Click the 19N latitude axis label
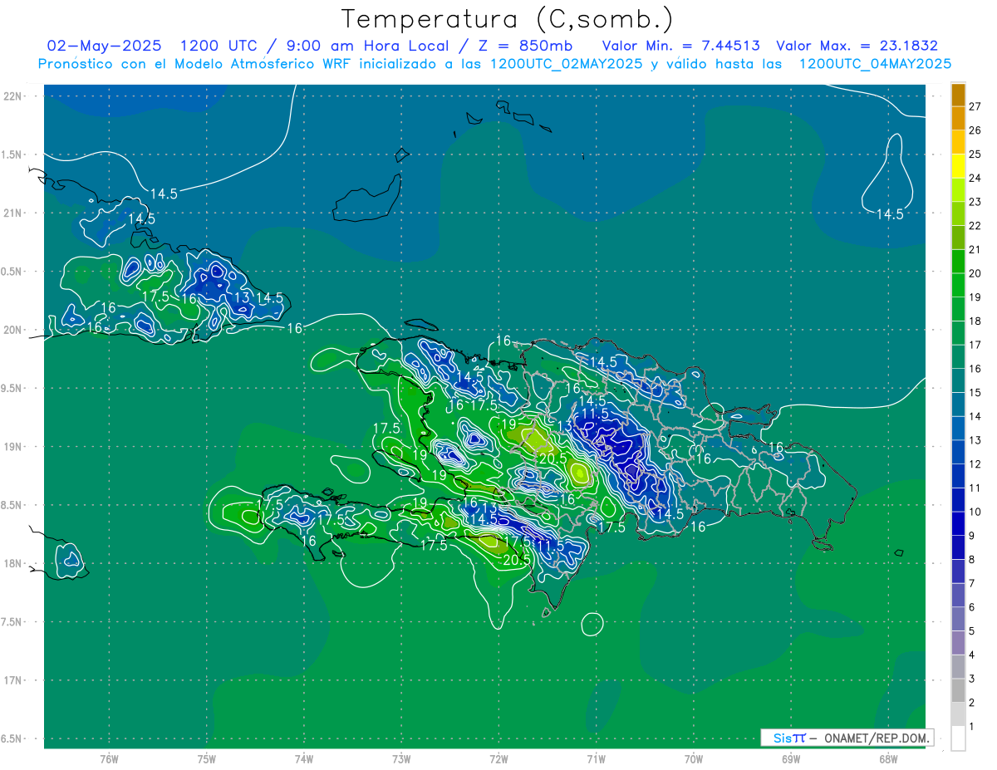 click(13, 447)
